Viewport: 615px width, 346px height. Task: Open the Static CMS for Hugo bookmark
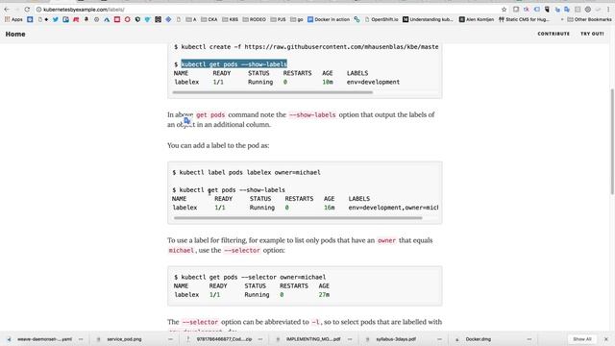524,19
